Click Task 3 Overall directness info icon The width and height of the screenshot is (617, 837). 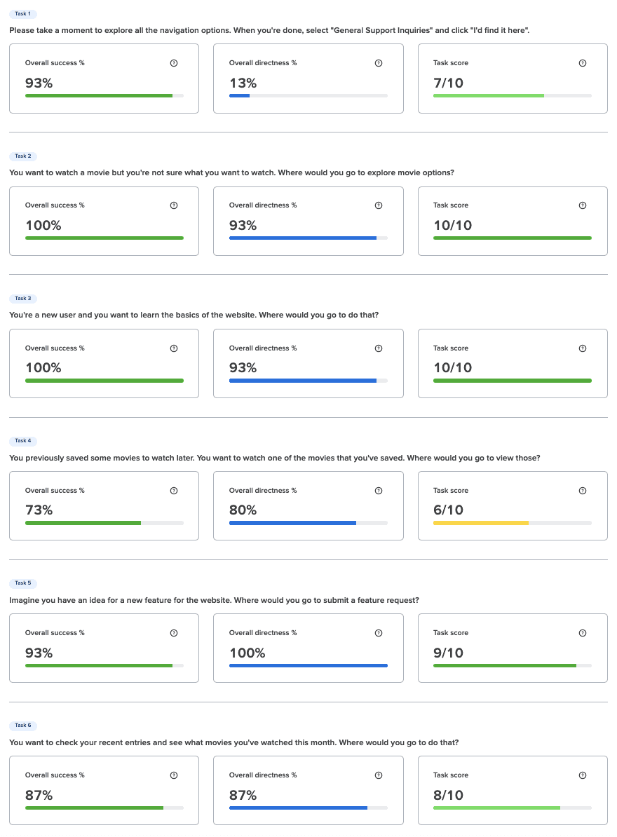379,348
